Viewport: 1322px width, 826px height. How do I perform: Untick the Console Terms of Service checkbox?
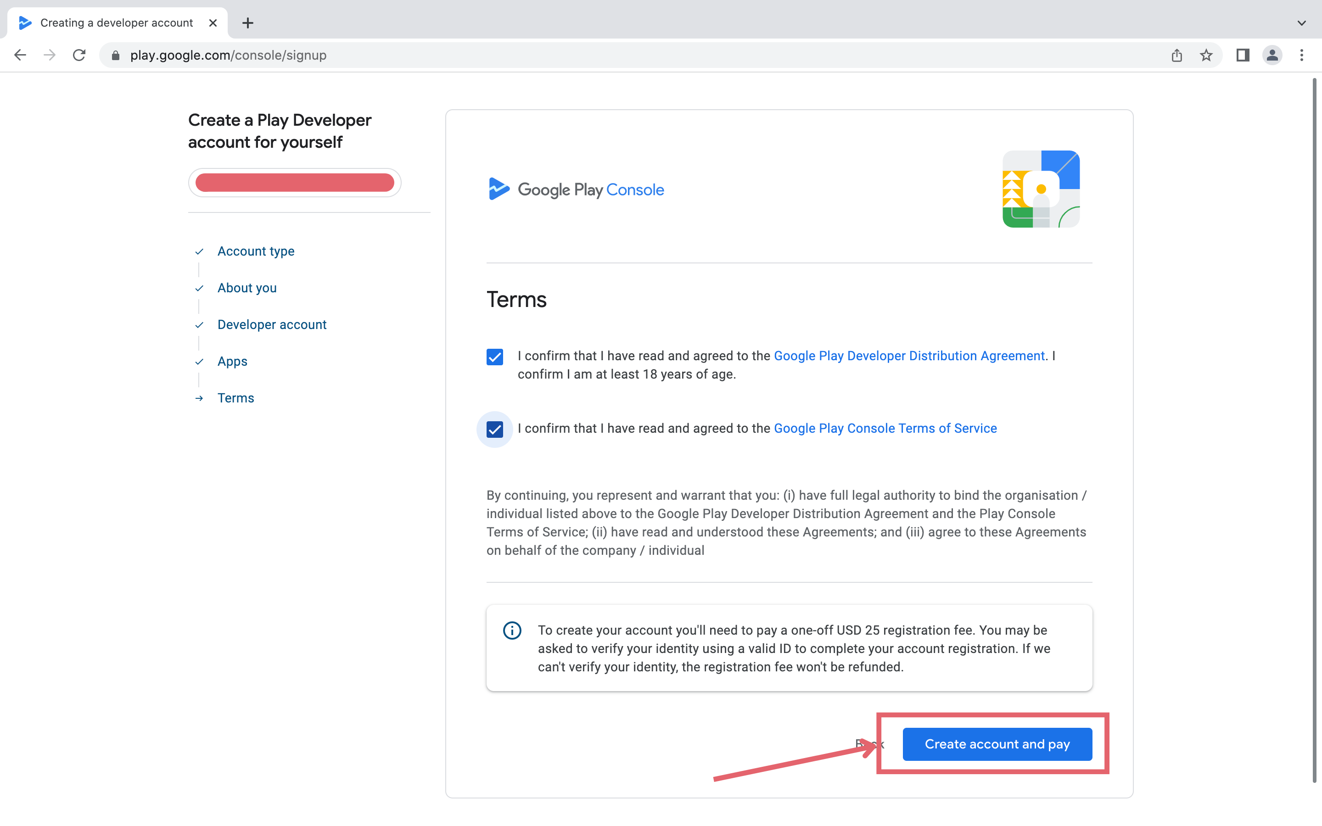pyautogui.click(x=495, y=430)
